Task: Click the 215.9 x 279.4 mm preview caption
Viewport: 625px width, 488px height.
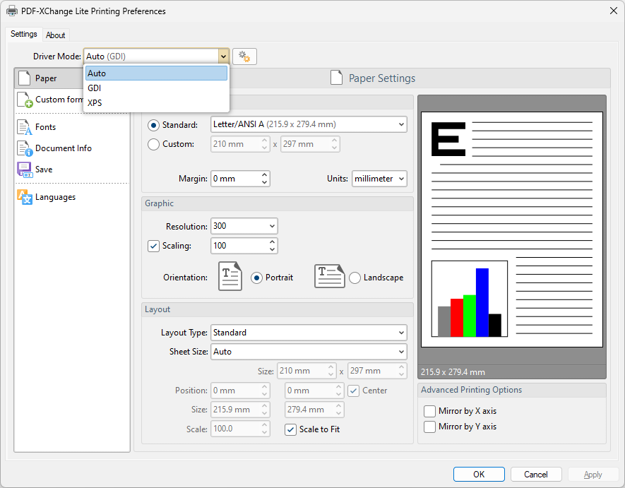Action: point(453,372)
